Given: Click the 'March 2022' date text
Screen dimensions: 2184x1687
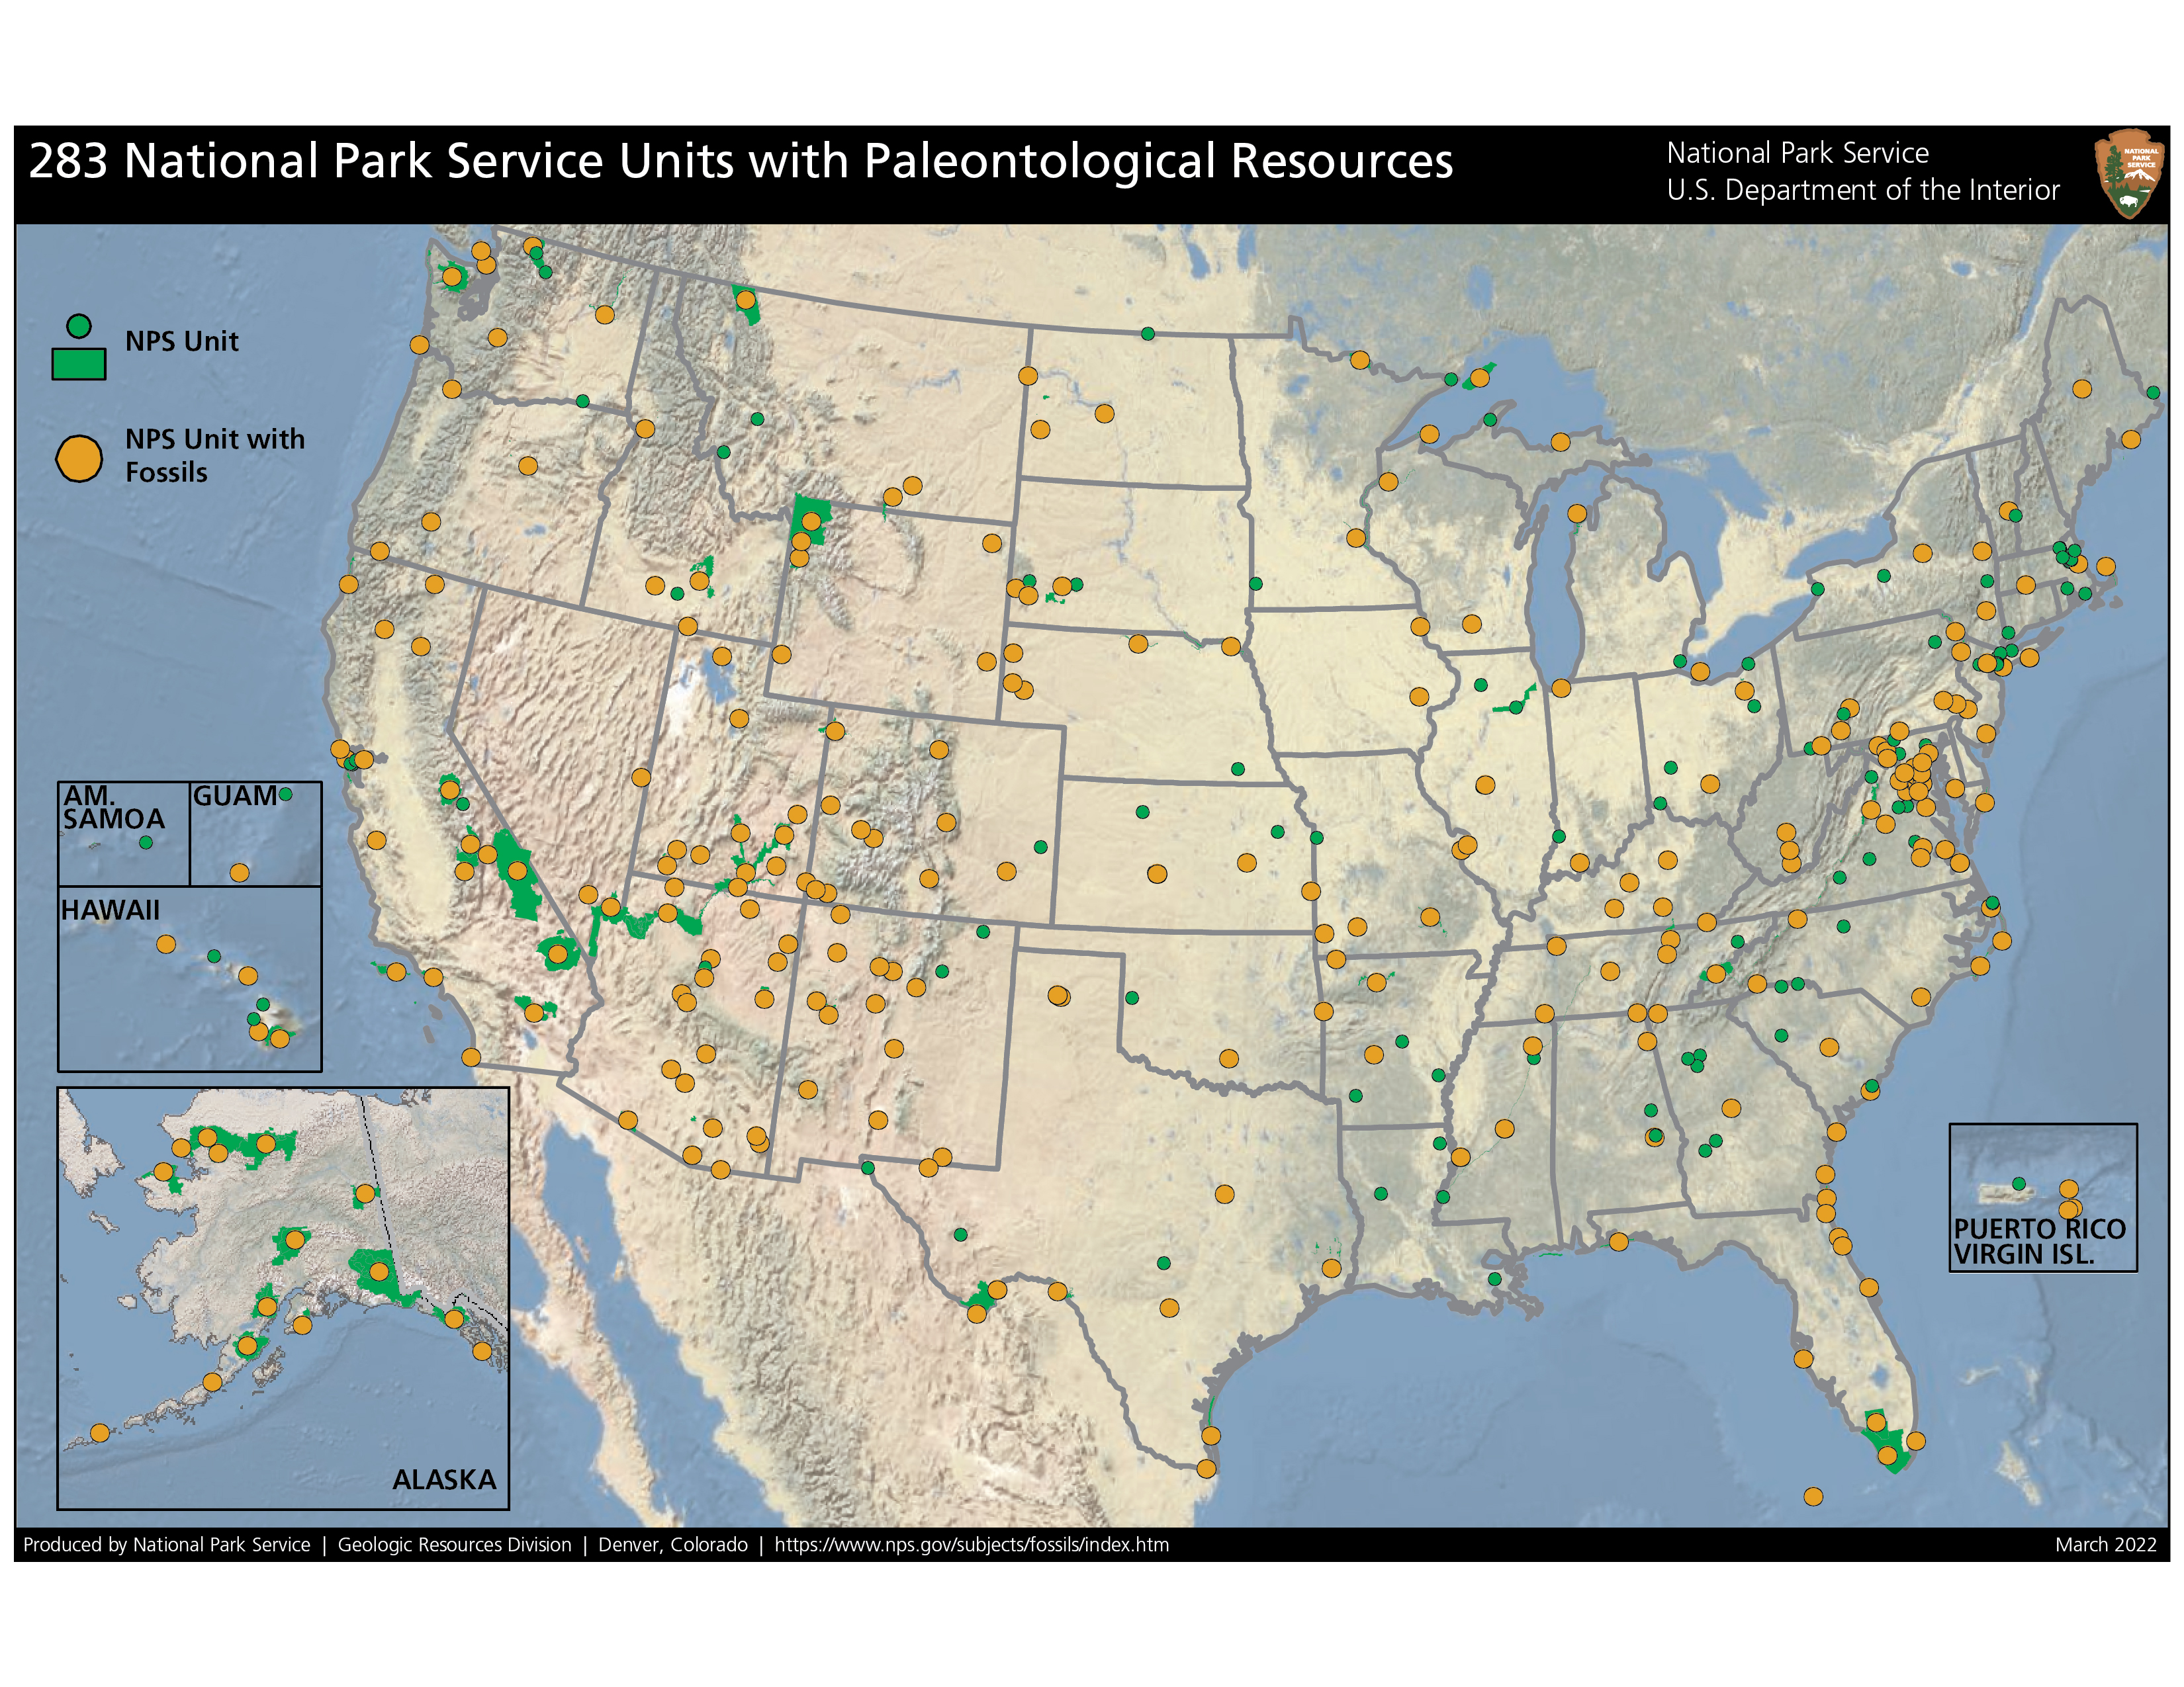Looking at the screenshot, I should (x=2106, y=1544).
